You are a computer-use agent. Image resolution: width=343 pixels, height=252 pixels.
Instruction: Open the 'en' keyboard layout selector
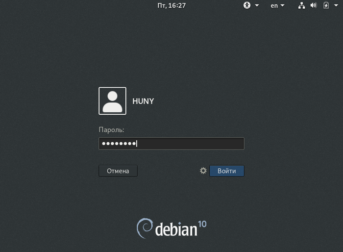[x=277, y=5]
